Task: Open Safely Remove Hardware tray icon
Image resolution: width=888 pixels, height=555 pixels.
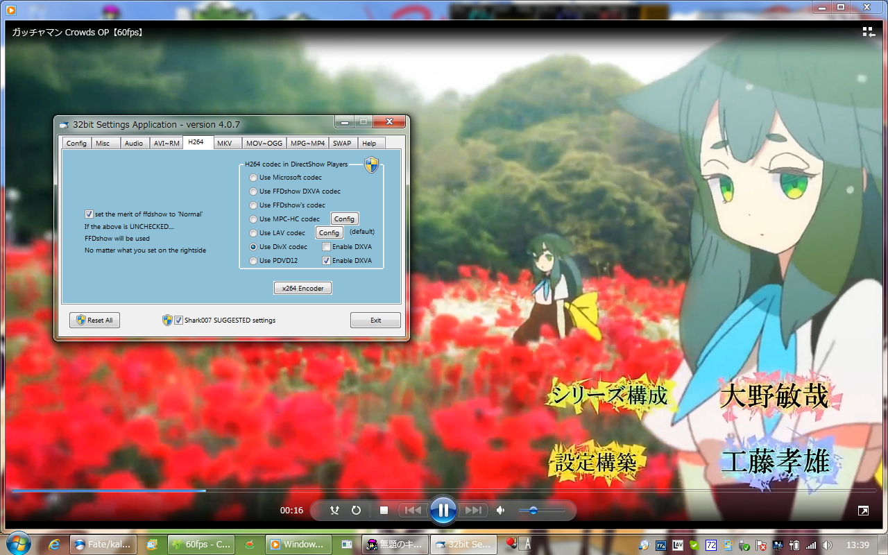Action: point(745,545)
